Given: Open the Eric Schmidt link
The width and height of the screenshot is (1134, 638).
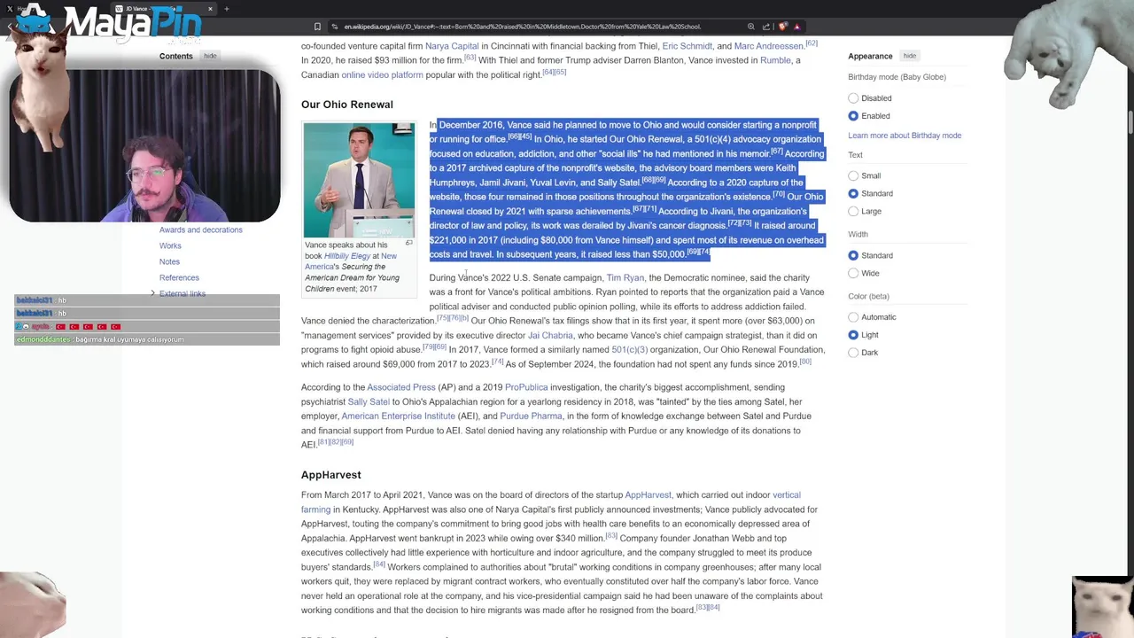Looking at the screenshot, I should tap(687, 46).
